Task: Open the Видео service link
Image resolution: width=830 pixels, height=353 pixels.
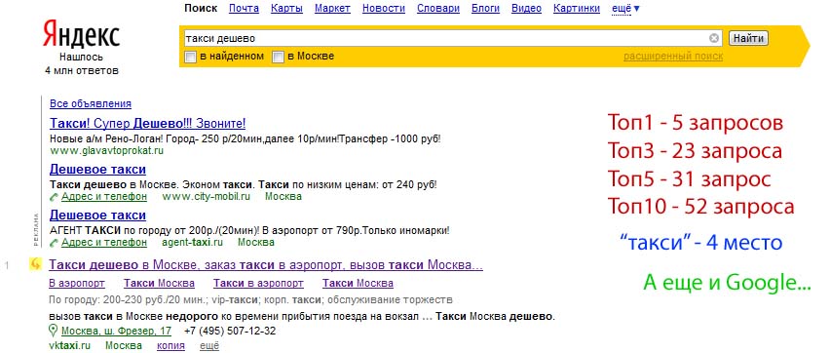Action: click(x=527, y=8)
